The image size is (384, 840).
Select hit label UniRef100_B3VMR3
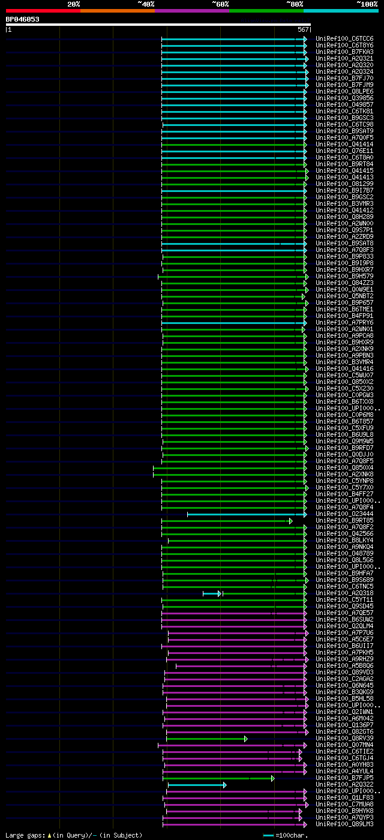(344, 204)
